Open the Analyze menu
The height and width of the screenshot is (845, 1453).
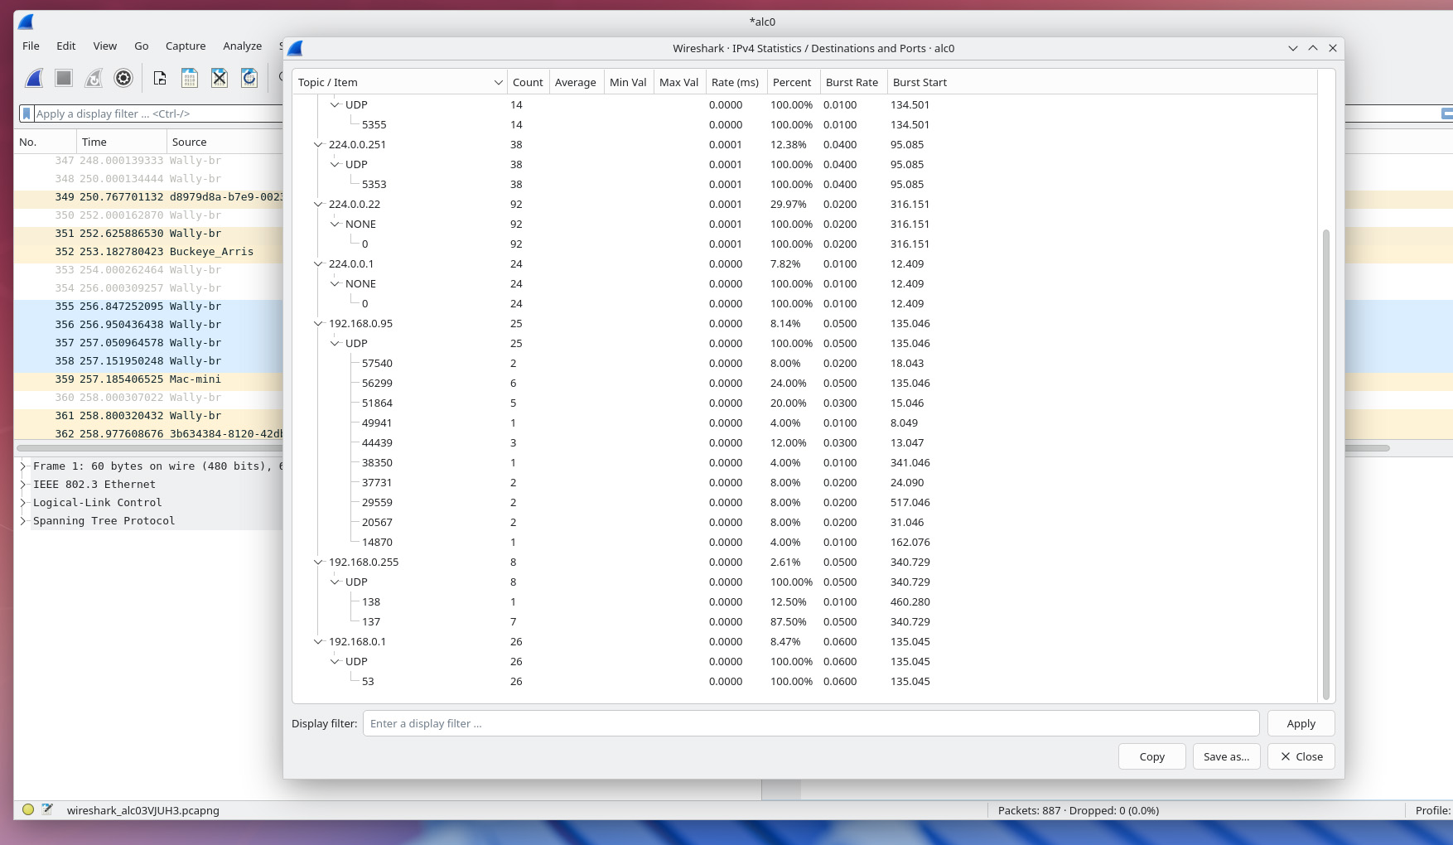[x=242, y=46]
